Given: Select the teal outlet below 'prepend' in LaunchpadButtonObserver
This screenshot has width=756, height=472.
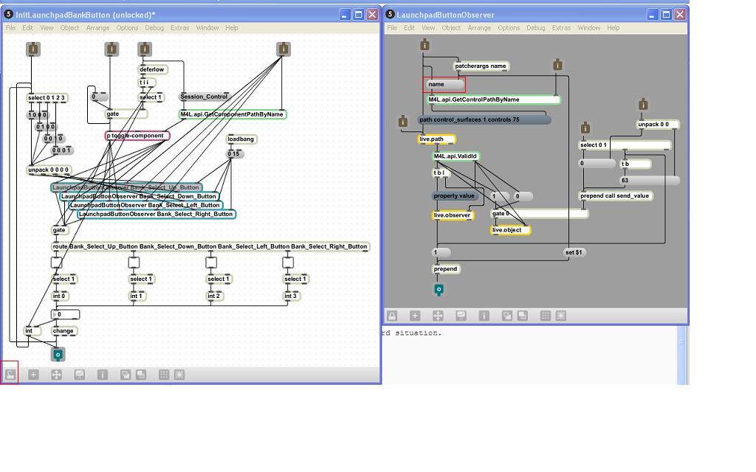Looking at the screenshot, I should (439, 289).
